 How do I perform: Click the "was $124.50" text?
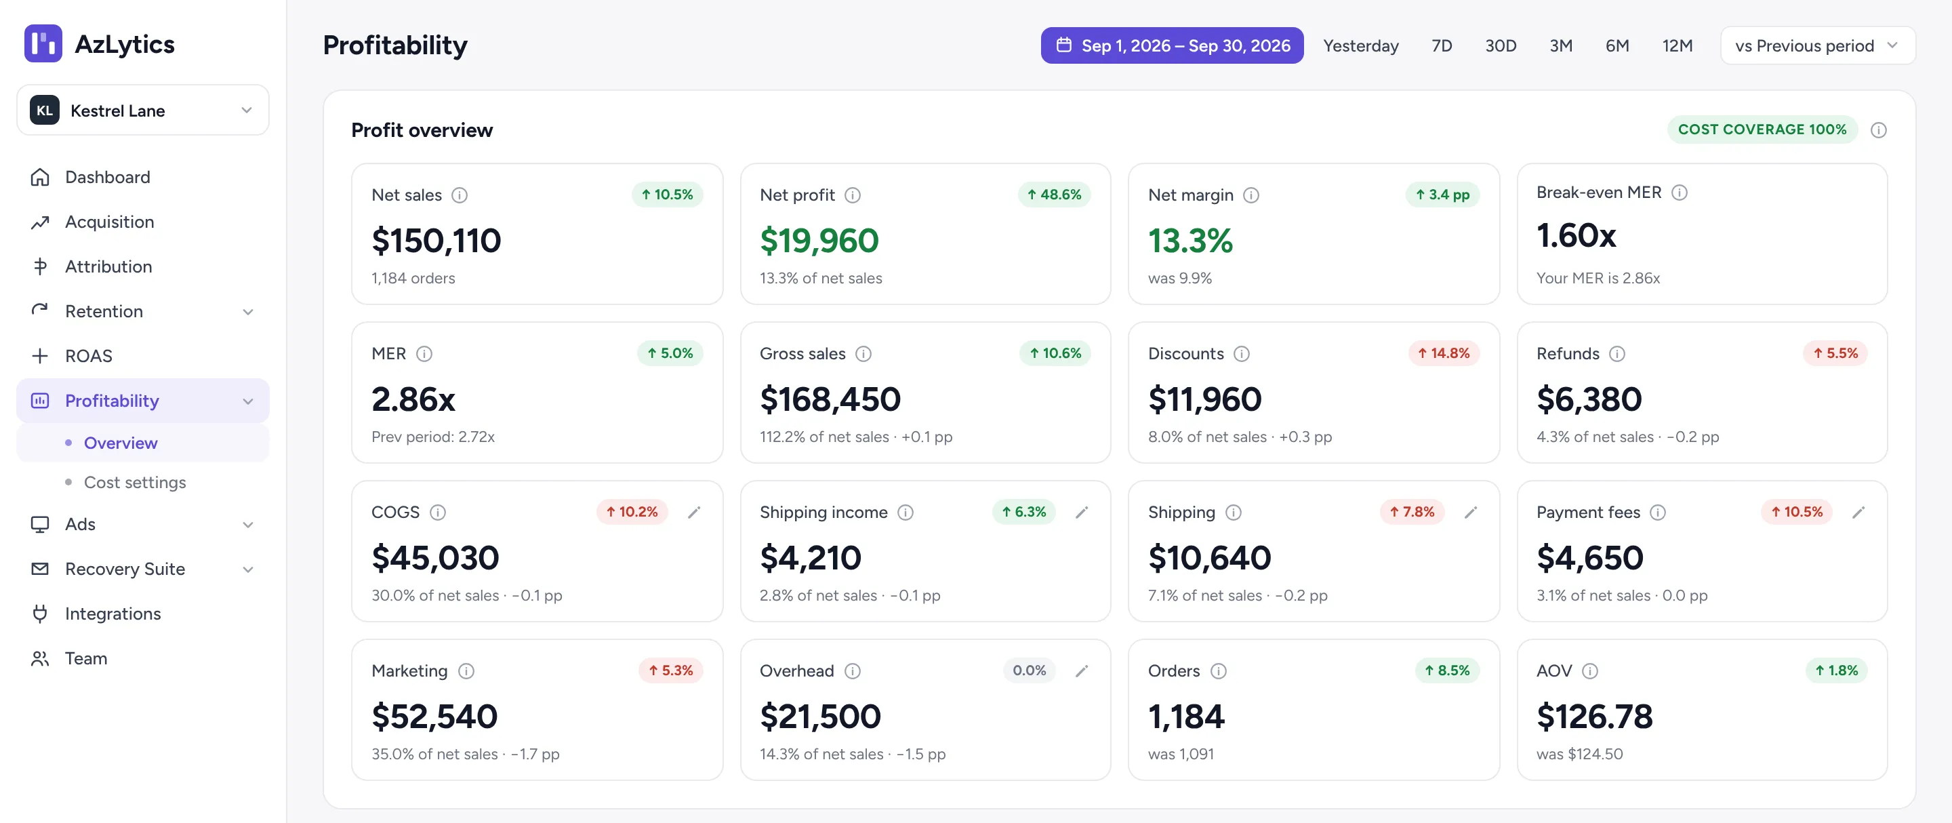click(1579, 754)
